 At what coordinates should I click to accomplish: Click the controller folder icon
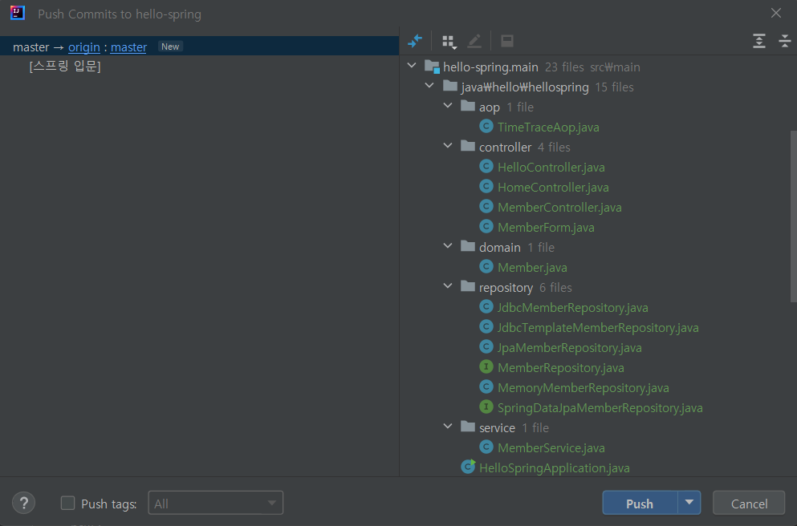click(x=468, y=146)
